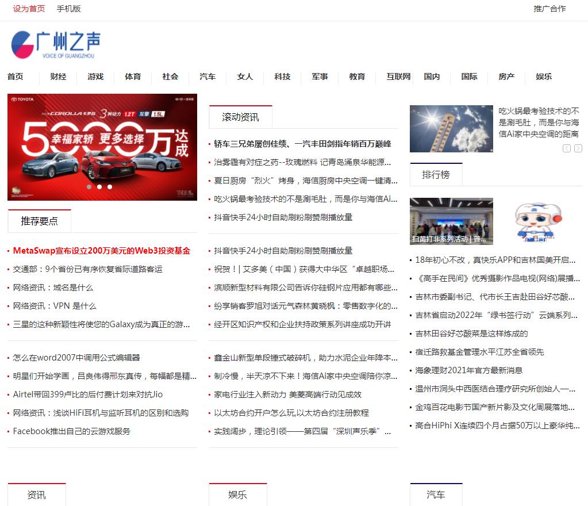Go to previous item in top-right slider
Viewport: 588px width, 506px height.
tap(567, 148)
